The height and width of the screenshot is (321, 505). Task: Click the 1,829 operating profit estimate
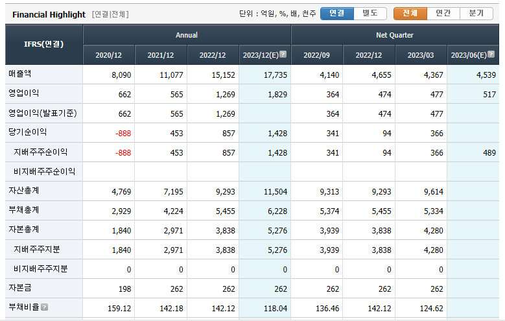pos(277,95)
